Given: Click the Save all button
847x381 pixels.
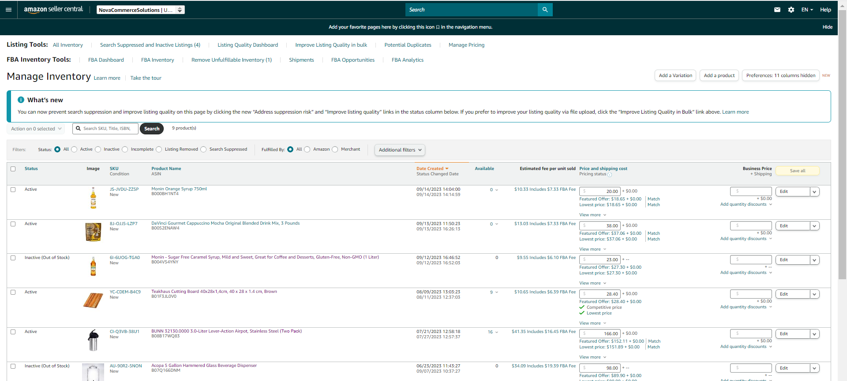Looking at the screenshot, I should pyautogui.click(x=797, y=171).
